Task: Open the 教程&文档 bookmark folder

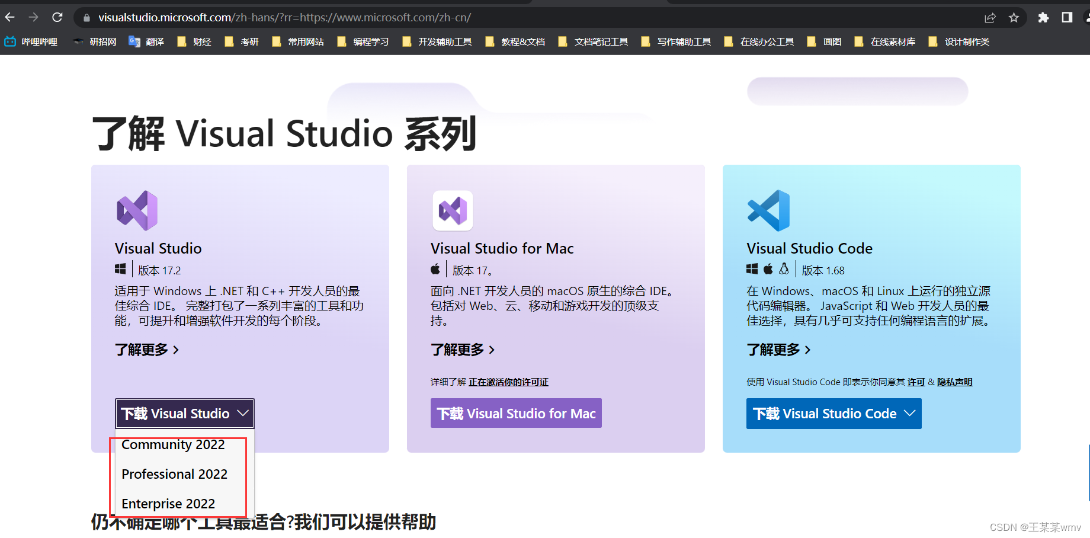Action: (x=515, y=41)
